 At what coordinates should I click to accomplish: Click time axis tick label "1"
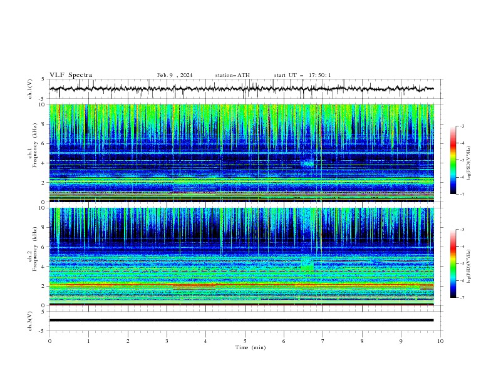[x=88, y=341]
